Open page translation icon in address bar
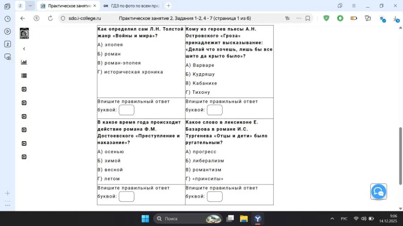The width and height of the screenshot is (403, 226). [287, 18]
